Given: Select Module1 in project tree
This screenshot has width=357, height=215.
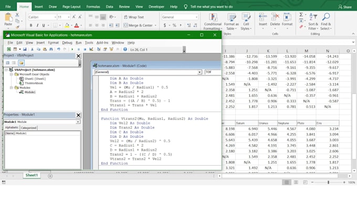Looking at the screenshot, I should pos(30,92).
